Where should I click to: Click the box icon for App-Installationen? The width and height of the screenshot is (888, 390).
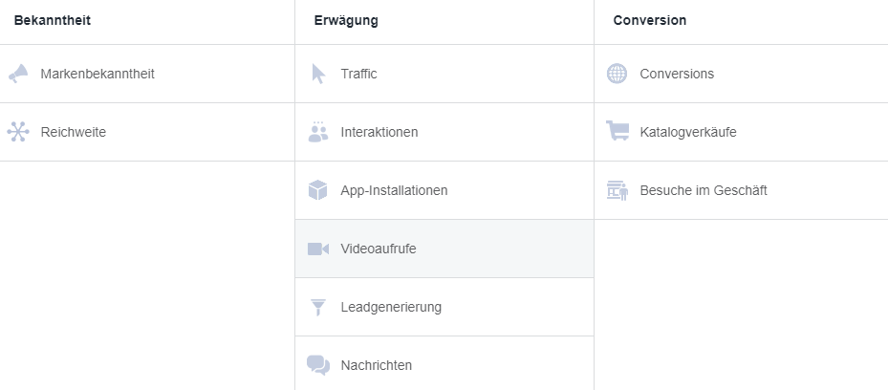318,190
